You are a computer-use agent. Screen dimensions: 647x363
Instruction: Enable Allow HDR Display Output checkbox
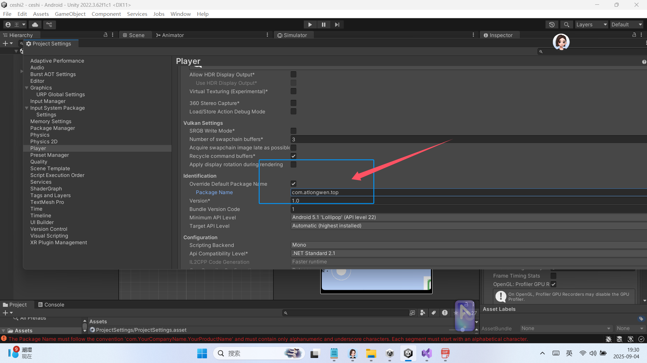pyautogui.click(x=294, y=74)
